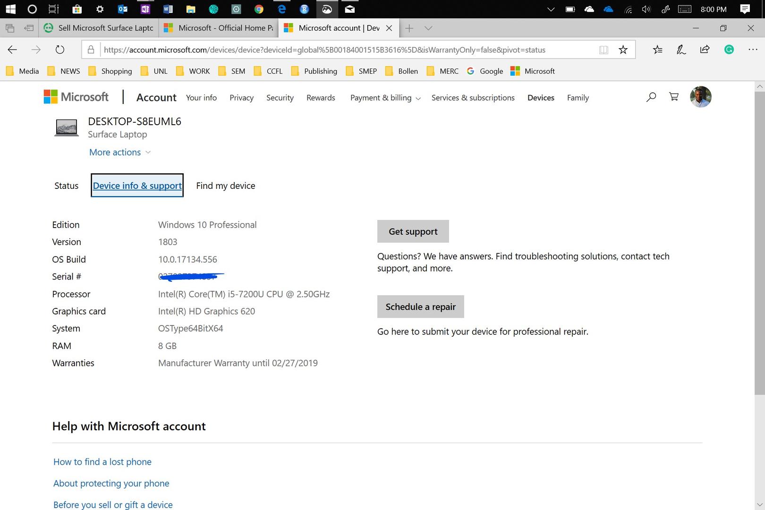Open How to find a lost phone
The height and width of the screenshot is (510, 765).
pyautogui.click(x=102, y=462)
